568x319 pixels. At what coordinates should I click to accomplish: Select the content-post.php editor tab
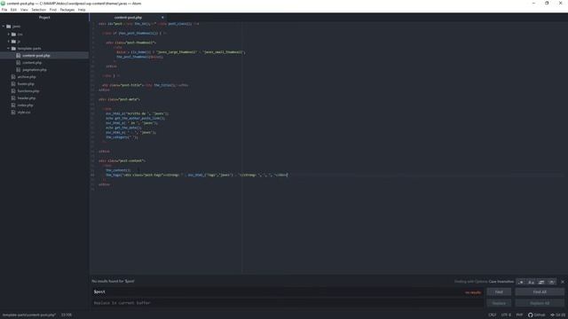(128, 18)
